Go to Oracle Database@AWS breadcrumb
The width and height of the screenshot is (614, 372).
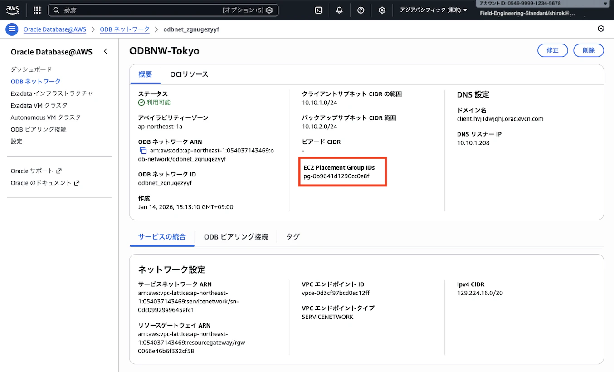[55, 29]
